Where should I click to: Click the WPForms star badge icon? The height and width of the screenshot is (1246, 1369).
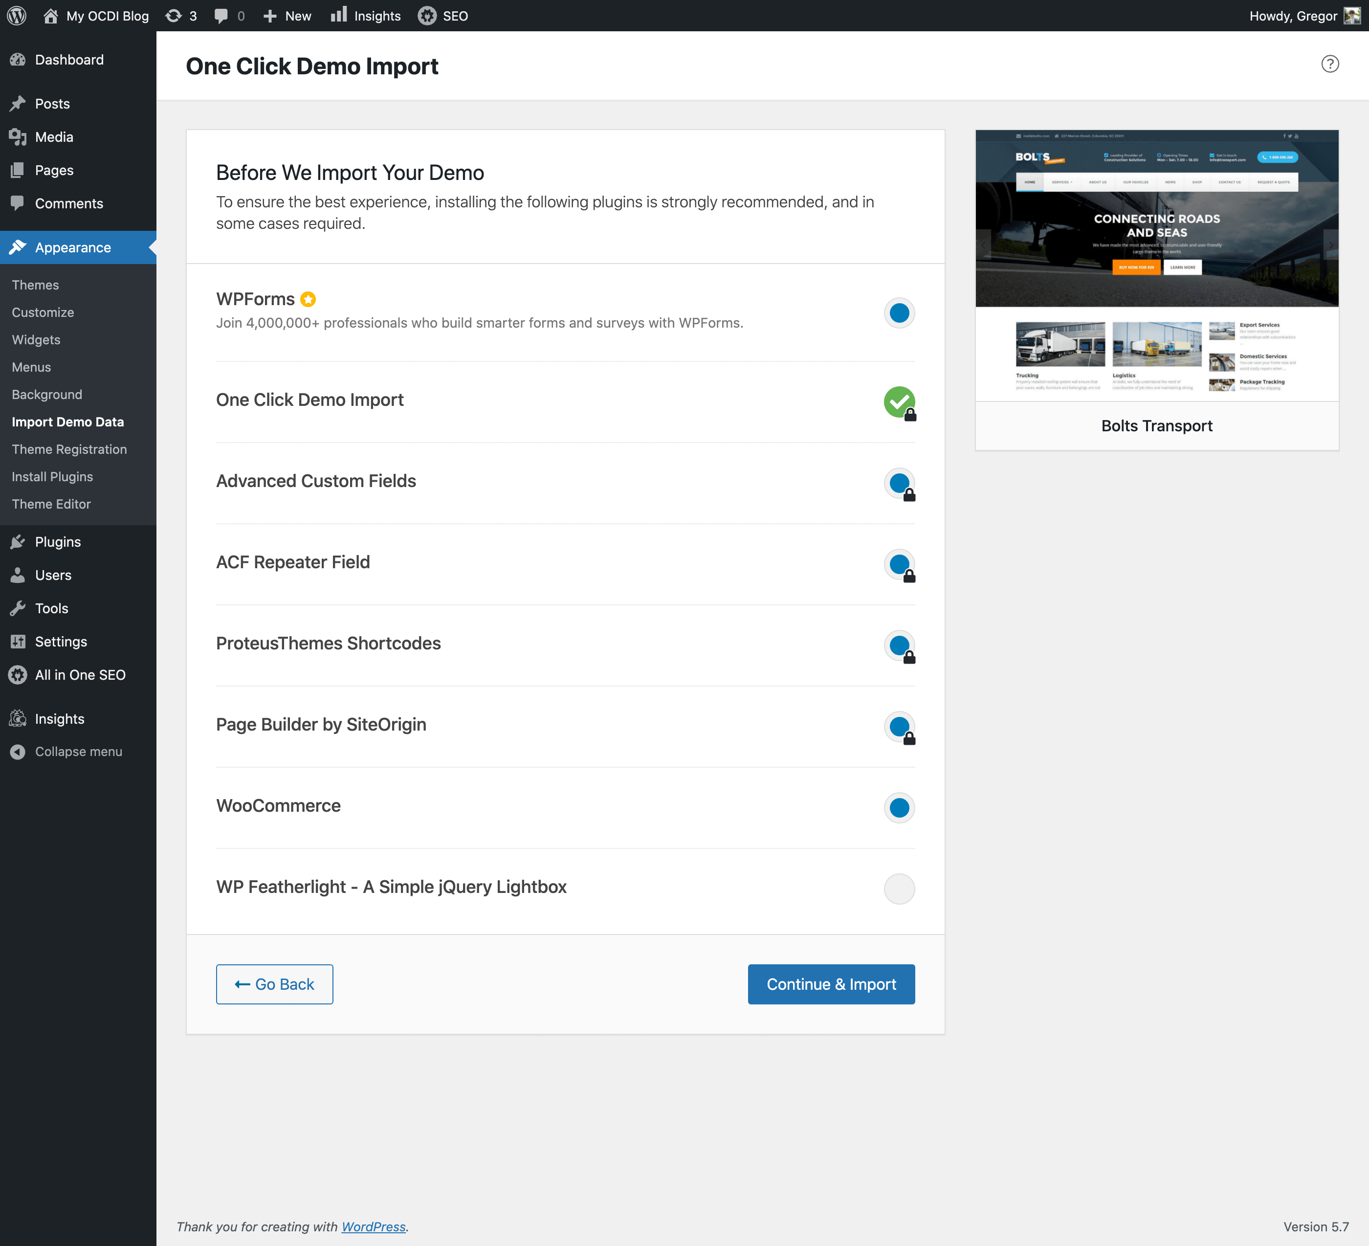tap(309, 299)
